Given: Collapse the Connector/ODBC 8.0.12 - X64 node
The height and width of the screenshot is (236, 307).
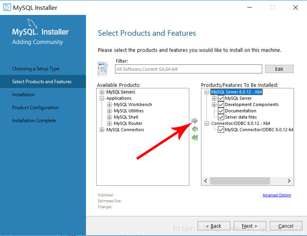Looking at the screenshot, I should pyautogui.click(x=206, y=123).
